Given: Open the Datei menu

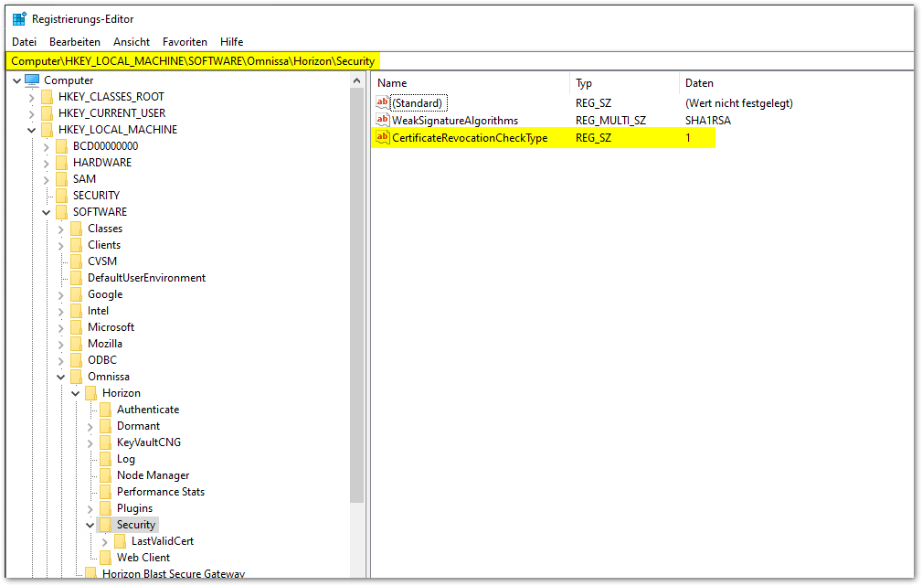Looking at the screenshot, I should pyautogui.click(x=25, y=42).
